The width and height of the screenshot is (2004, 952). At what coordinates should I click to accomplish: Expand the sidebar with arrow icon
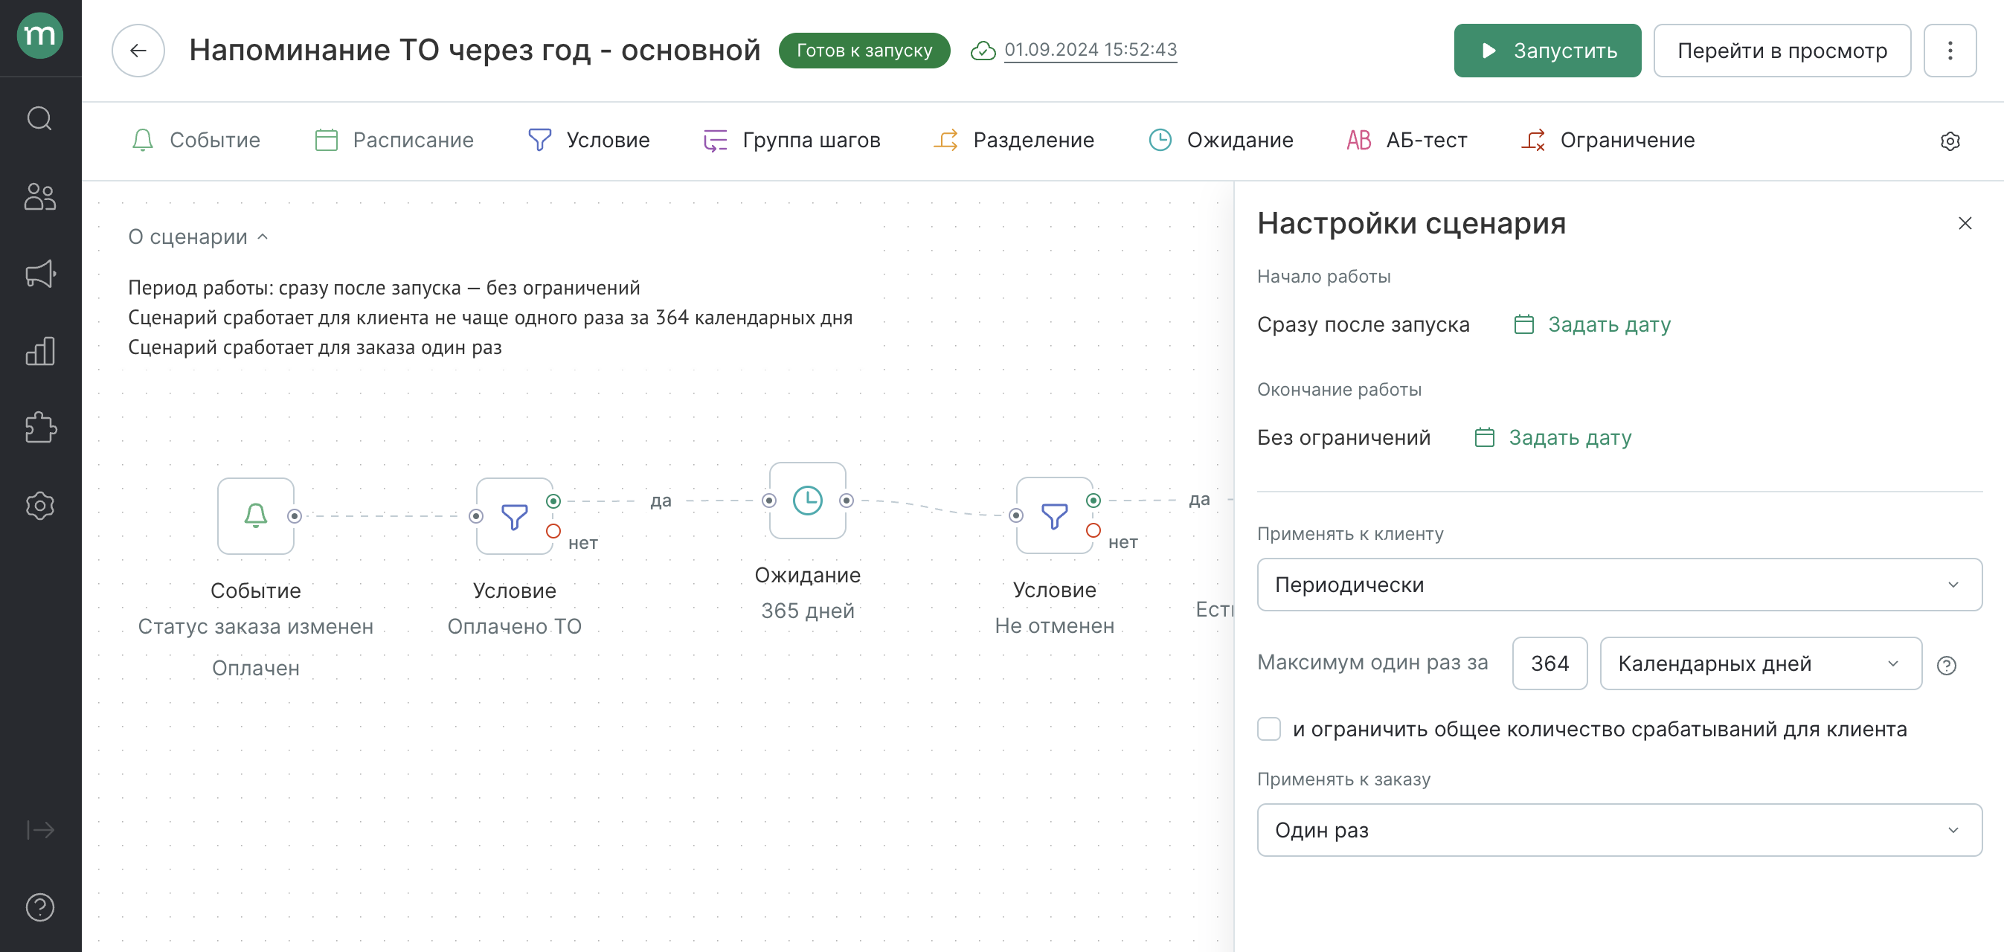click(40, 830)
